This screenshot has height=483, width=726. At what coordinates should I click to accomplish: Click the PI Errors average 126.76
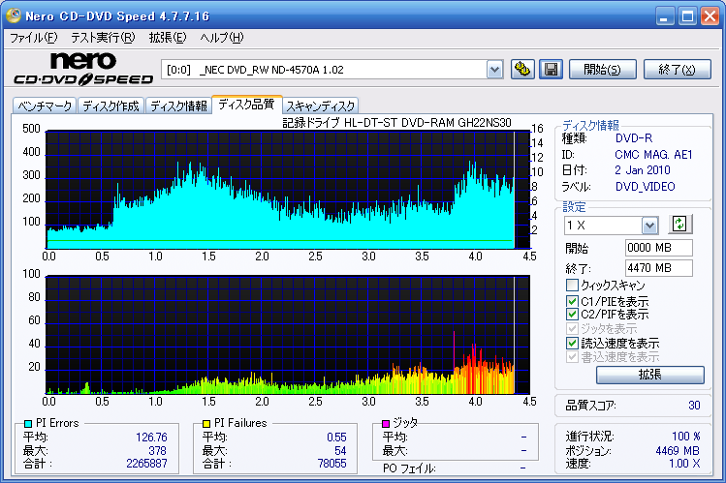[151, 438]
